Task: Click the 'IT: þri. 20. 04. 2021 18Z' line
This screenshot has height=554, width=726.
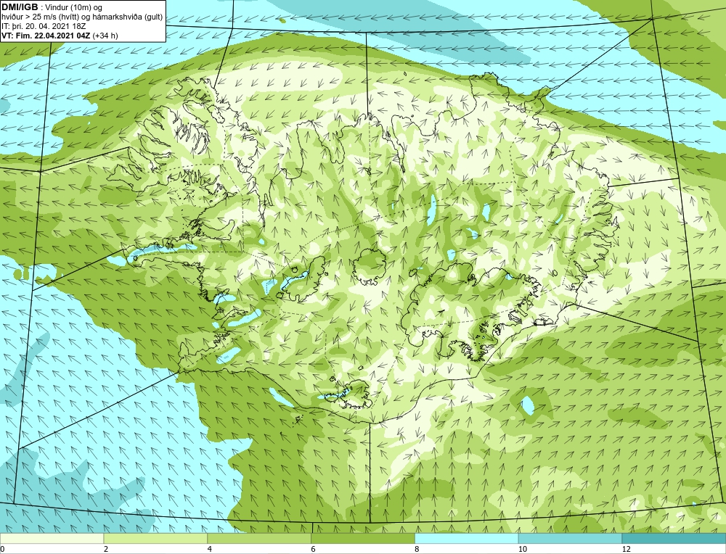Action: tap(44, 26)
